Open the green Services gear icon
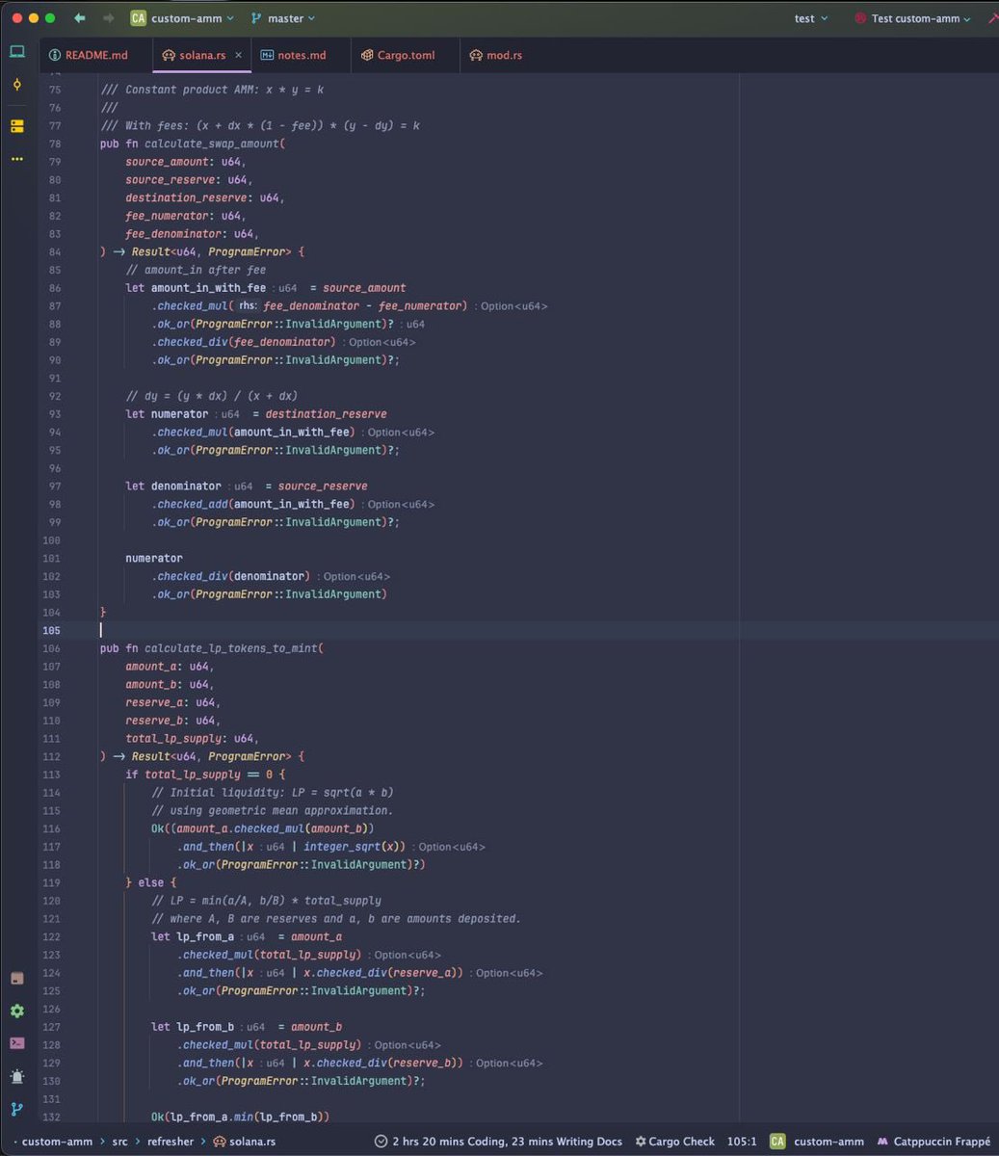 [x=17, y=1011]
